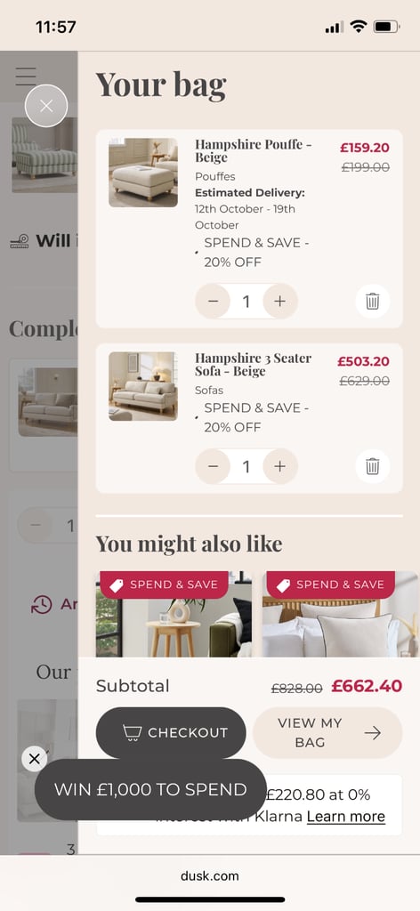Select the Hampshire Pouffe - Beige title

tap(253, 150)
